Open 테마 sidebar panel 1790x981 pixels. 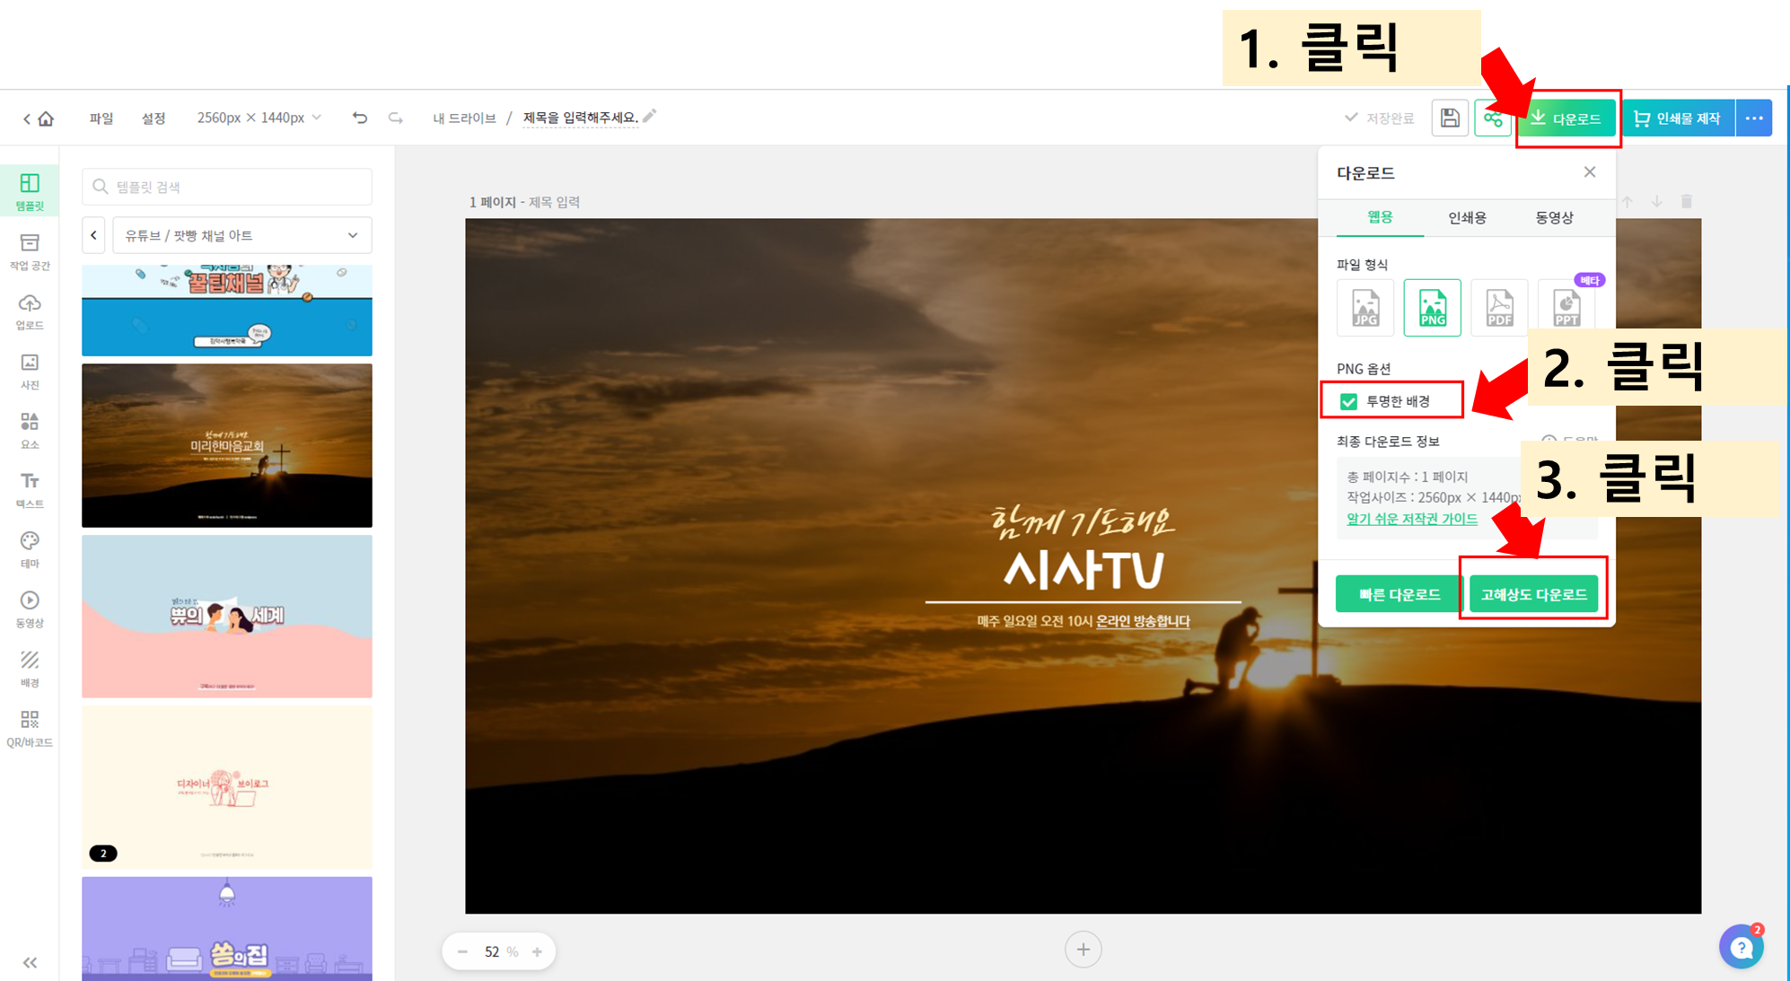[30, 549]
